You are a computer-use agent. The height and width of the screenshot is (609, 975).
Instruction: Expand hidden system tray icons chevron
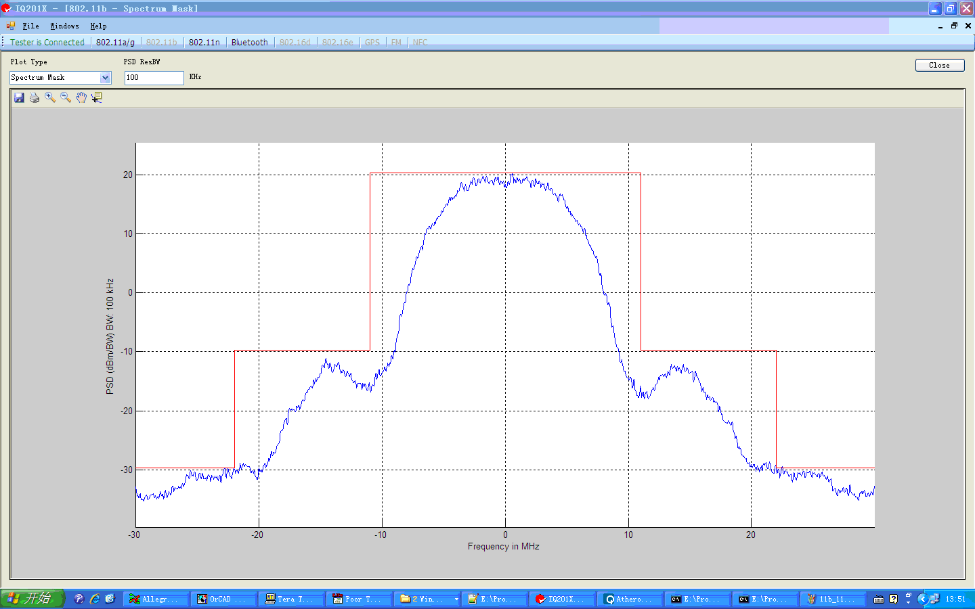tap(922, 599)
